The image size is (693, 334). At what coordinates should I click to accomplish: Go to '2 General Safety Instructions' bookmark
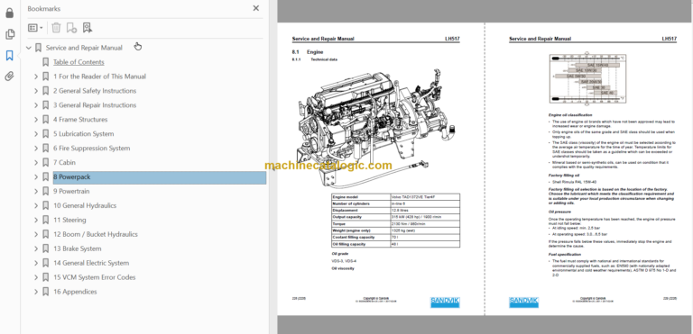(x=95, y=91)
